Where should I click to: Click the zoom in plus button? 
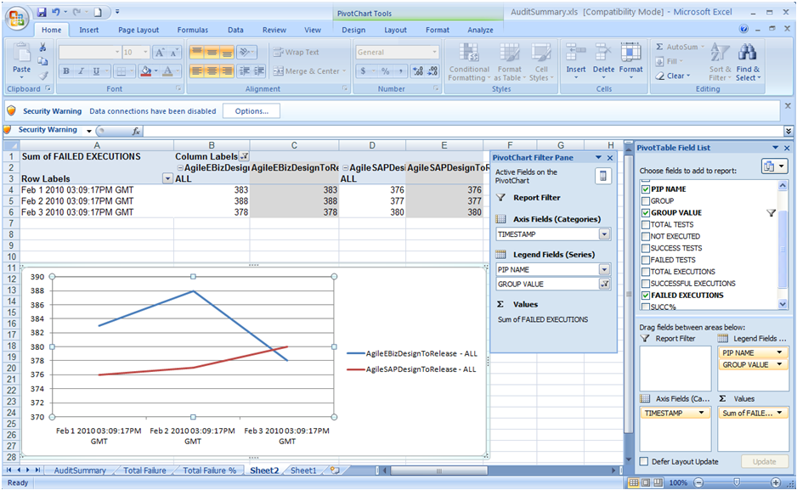776,482
